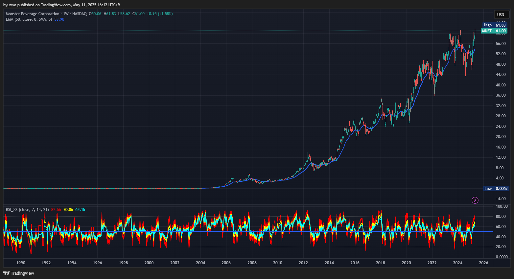
Task: Click the Low 0.0062 price label
Action: 496,189
